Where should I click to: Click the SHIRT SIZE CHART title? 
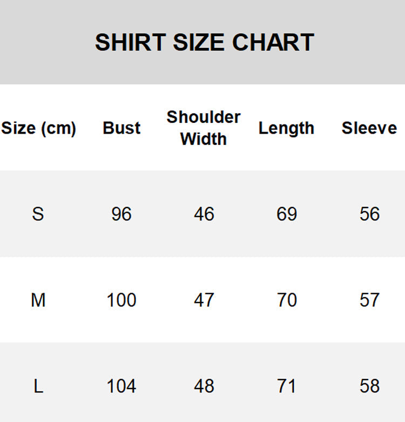(x=204, y=43)
